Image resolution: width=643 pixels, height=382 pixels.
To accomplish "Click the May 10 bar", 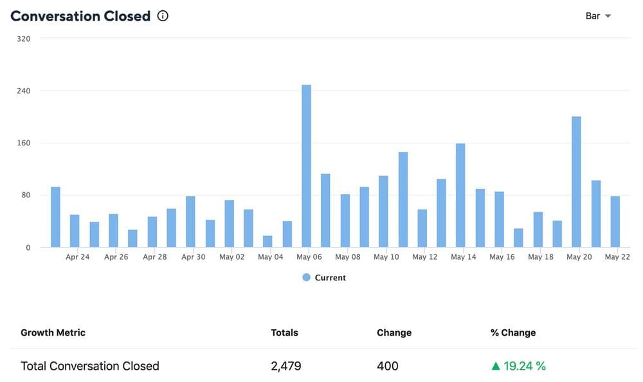I will click(x=383, y=212).
